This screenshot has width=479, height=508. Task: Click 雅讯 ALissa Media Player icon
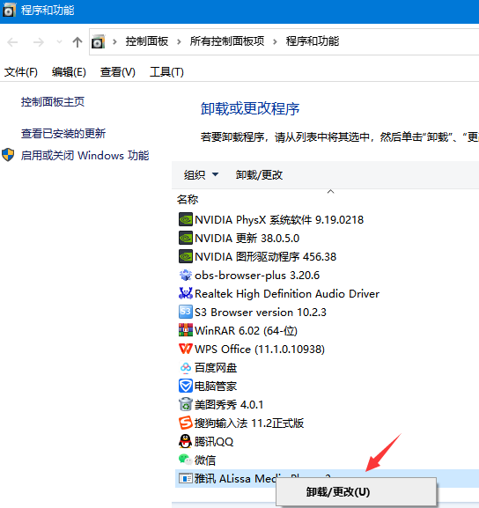[186, 478]
